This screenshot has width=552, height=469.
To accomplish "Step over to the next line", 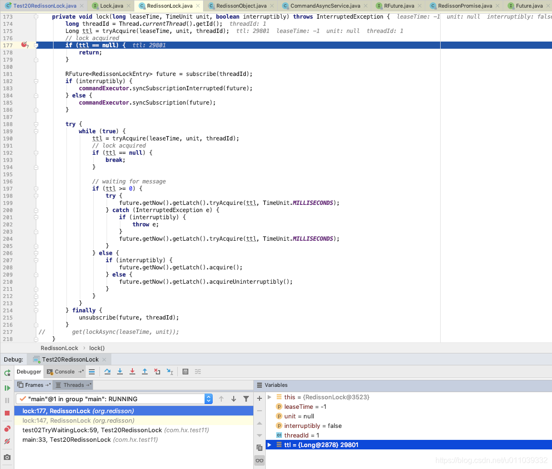I will tap(108, 372).
